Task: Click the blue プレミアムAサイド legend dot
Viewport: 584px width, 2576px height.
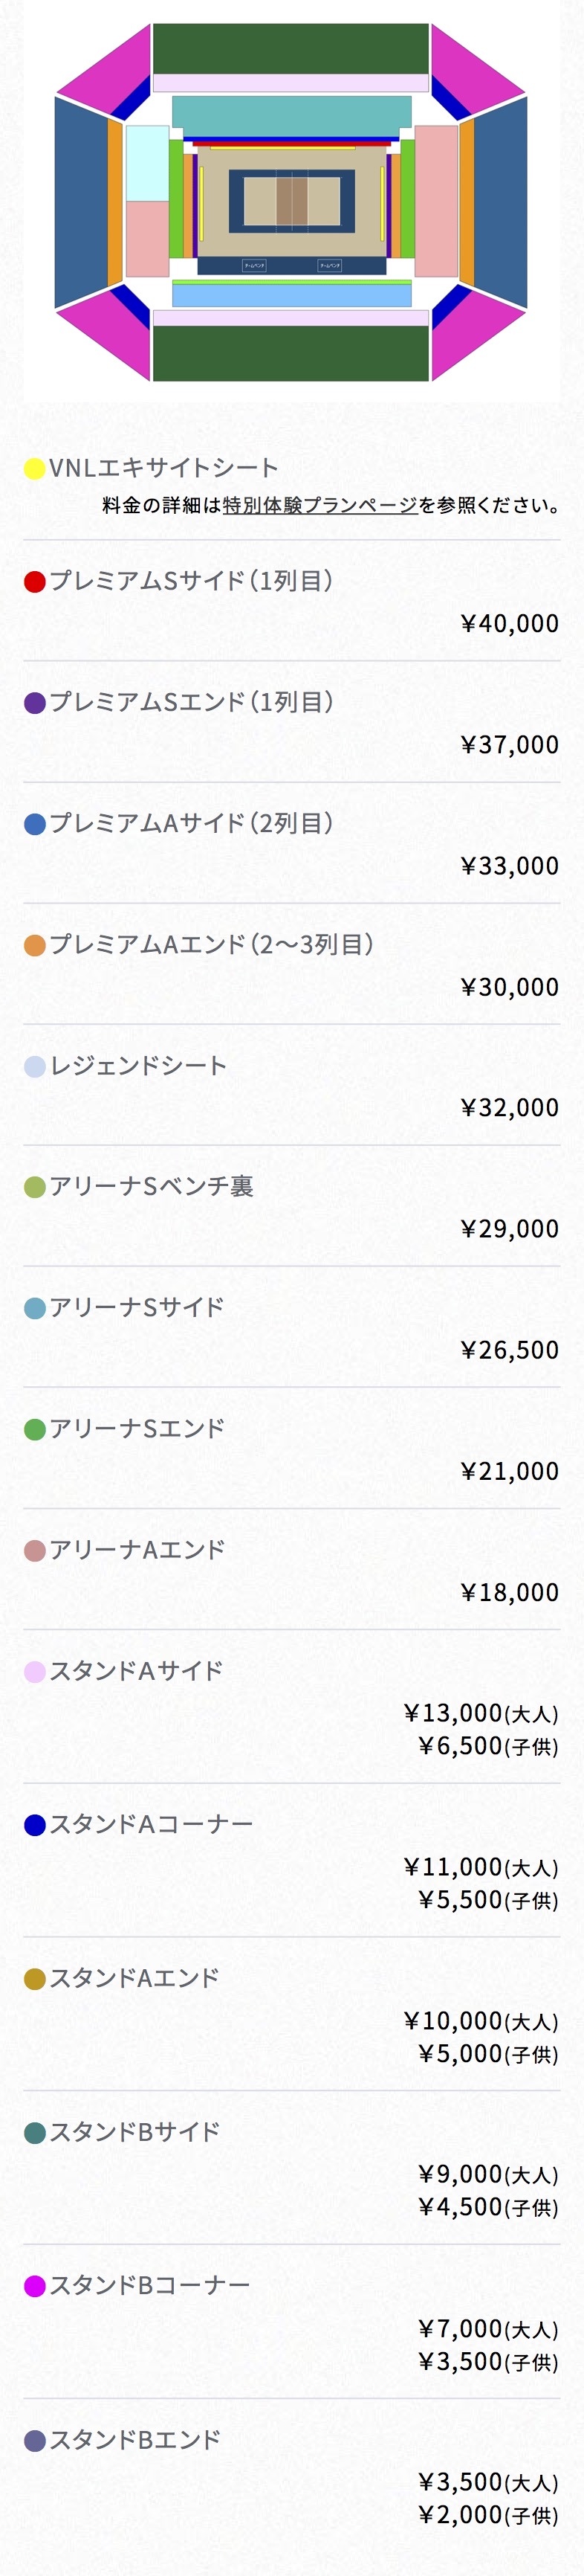Action: (x=35, y=824)
